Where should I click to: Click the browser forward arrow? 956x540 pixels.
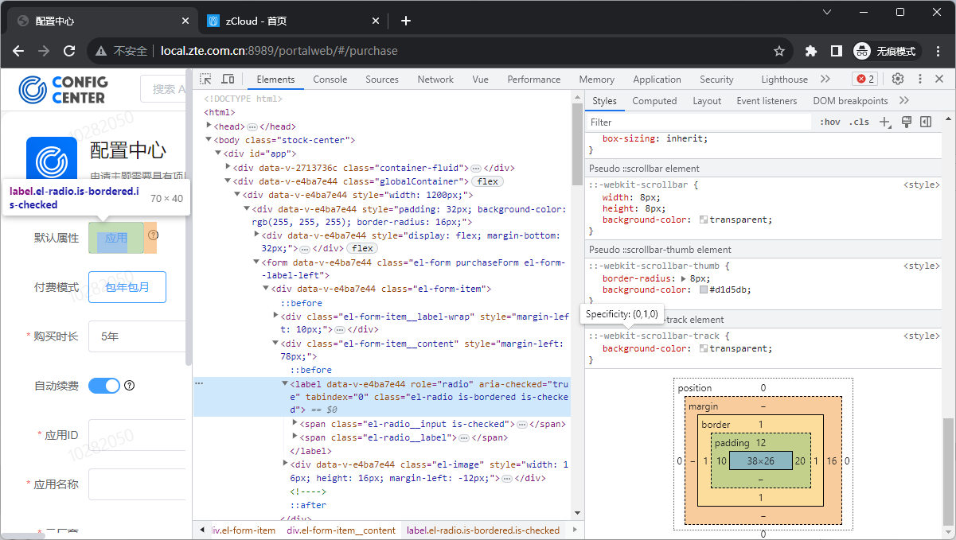44,51
